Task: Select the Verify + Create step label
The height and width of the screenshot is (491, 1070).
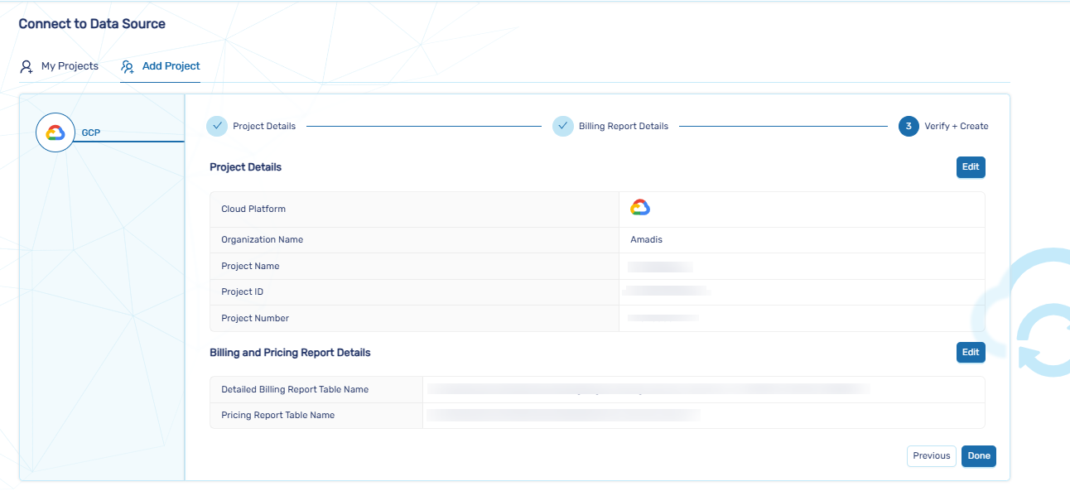Action: click(957, 126)
